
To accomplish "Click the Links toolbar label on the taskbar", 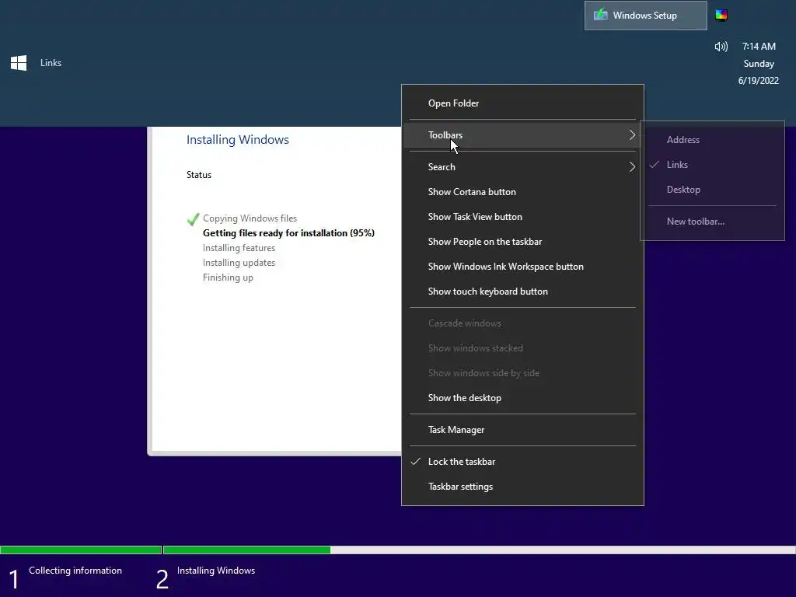I will pyautogui.click(x=51, y=63).
